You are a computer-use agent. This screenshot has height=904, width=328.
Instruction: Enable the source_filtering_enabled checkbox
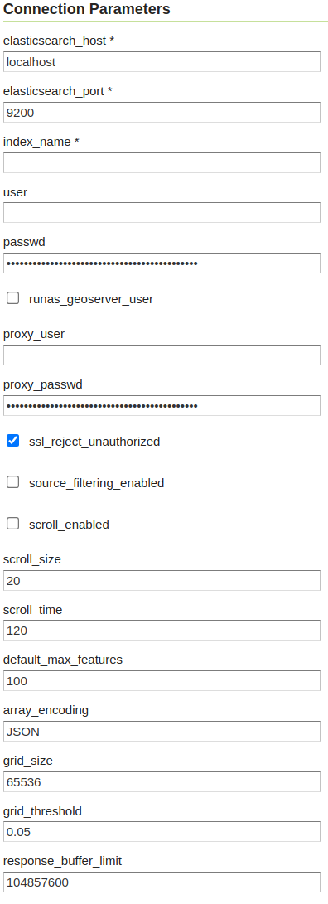pos(12,482)
